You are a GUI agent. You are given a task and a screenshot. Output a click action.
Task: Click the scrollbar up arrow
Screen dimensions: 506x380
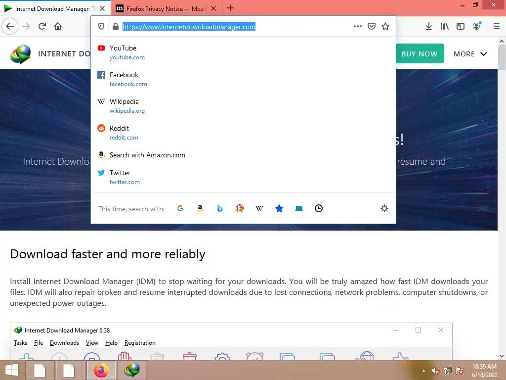(x=502, y=42)
